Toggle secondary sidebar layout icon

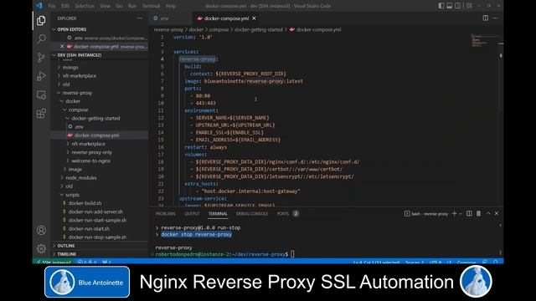458,6
